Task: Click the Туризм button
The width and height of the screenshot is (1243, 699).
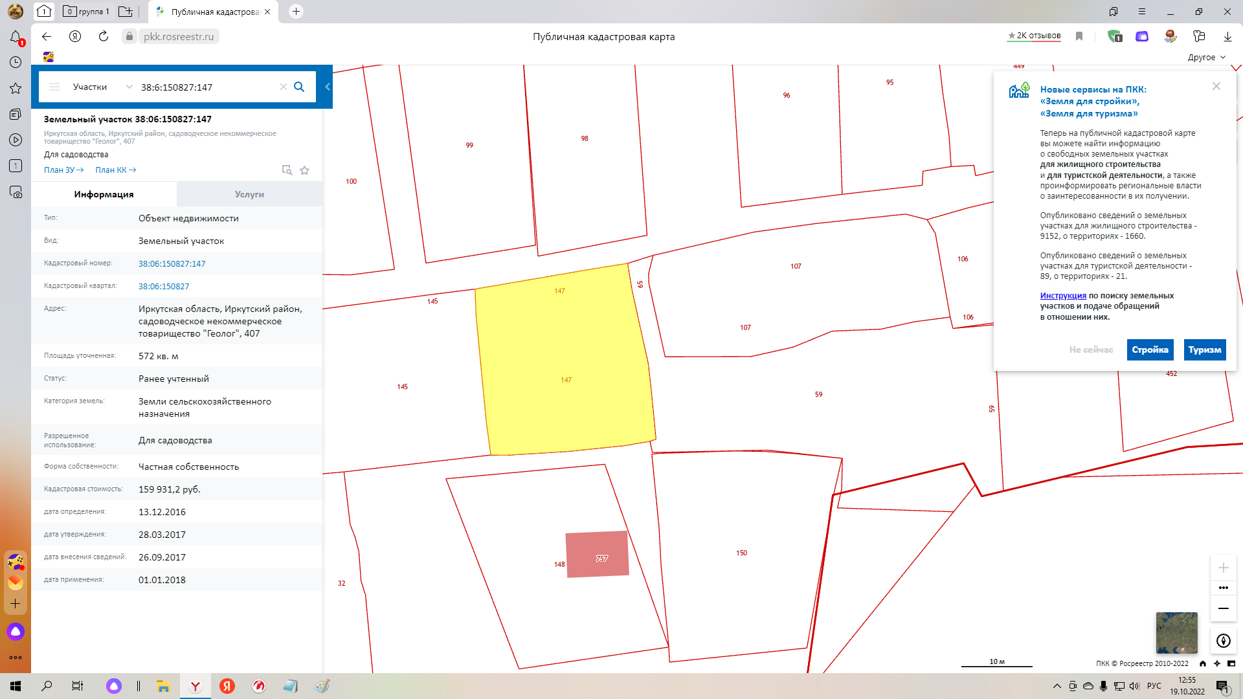Action: (1204, 349)
